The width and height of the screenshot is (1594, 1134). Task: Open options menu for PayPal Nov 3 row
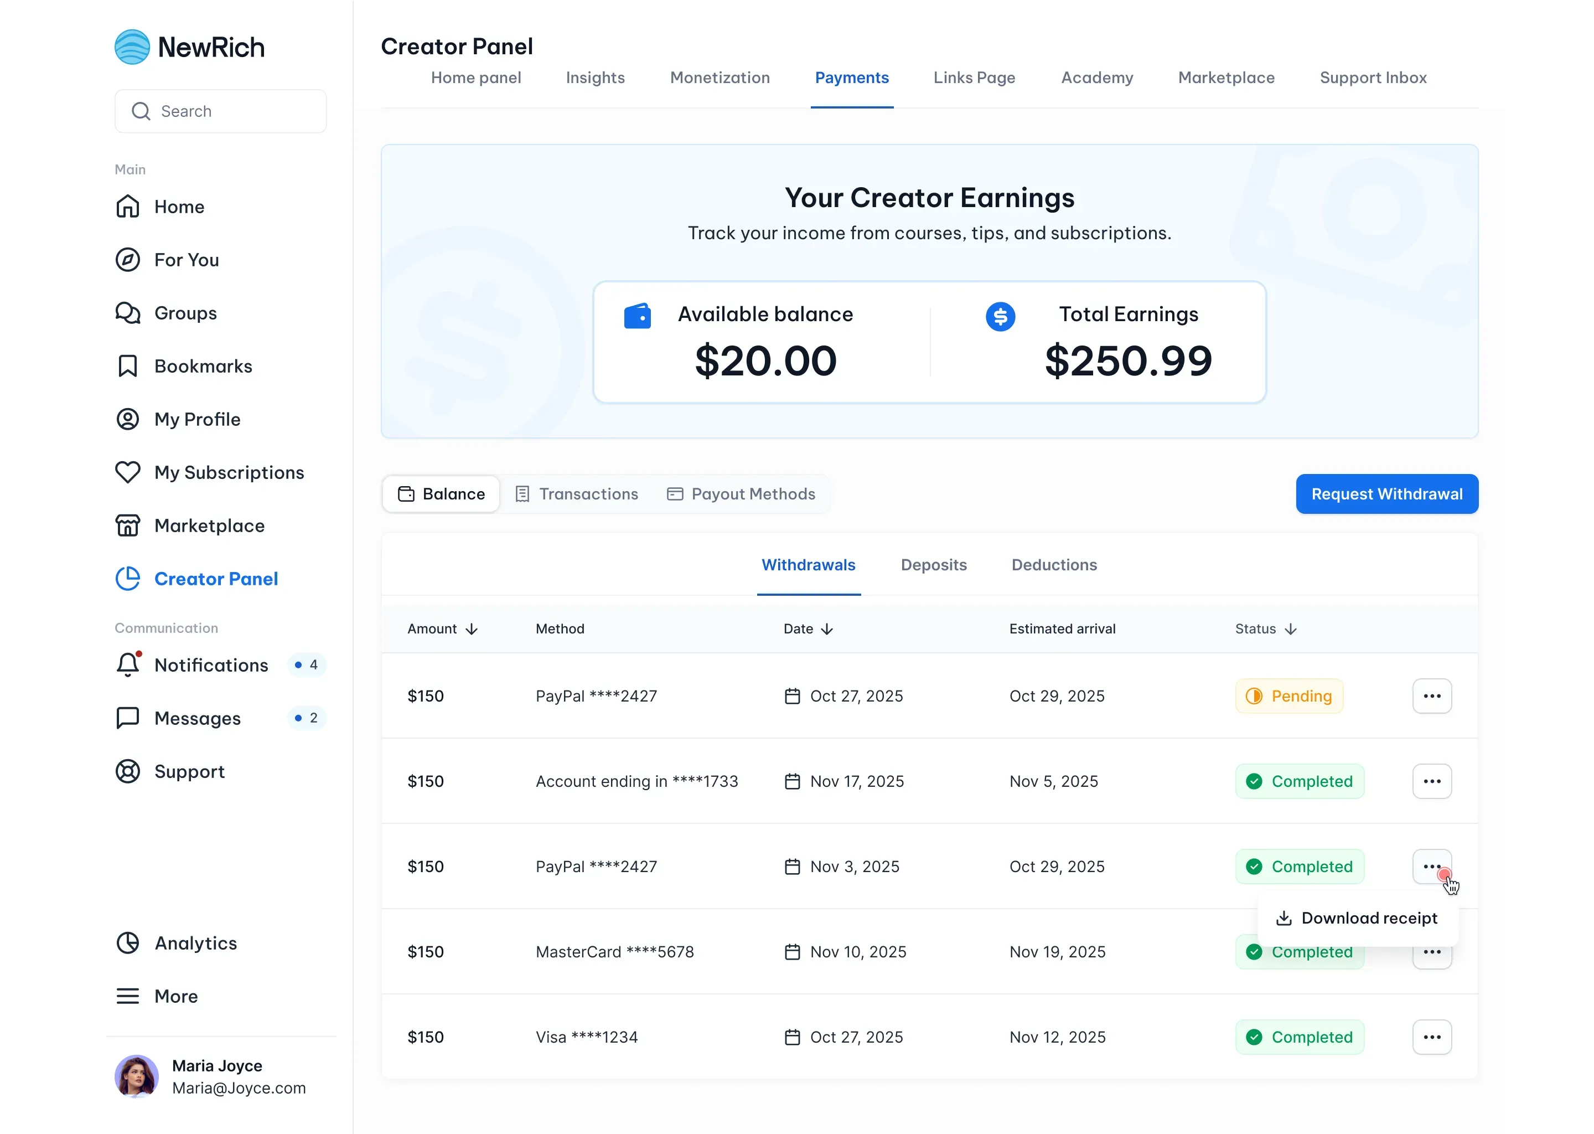point(1432,867)
